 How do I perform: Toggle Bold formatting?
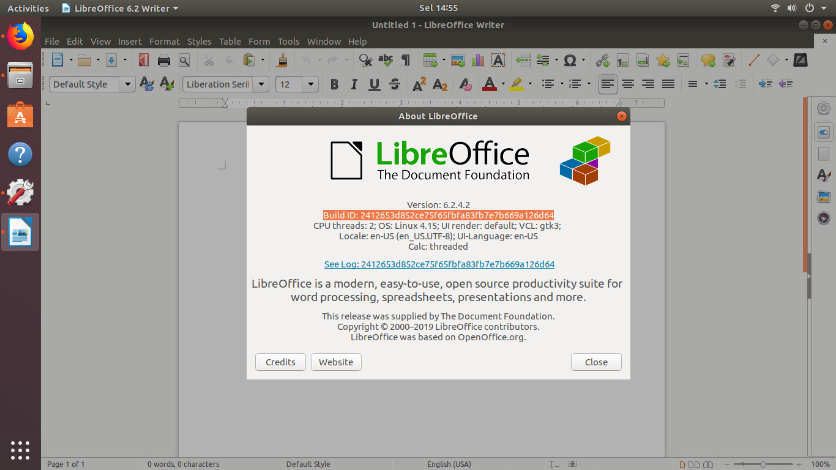[334, 84]
